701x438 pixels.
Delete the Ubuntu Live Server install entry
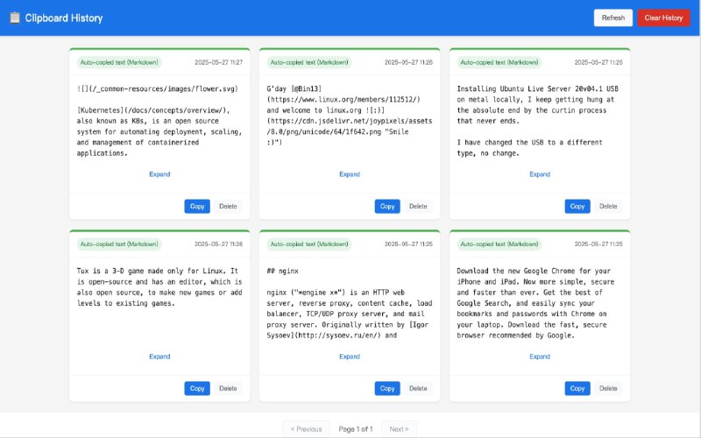pyautogui.click(x=608, y=206)
